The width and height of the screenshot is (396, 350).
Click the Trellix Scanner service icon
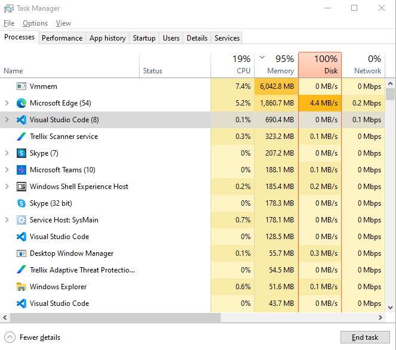coord(21,137)
